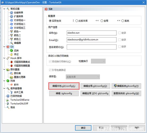Click the wrench icon beside 常规设置
Image resolution: width=147 pixels, height=133 pixels.
[8, 9]
